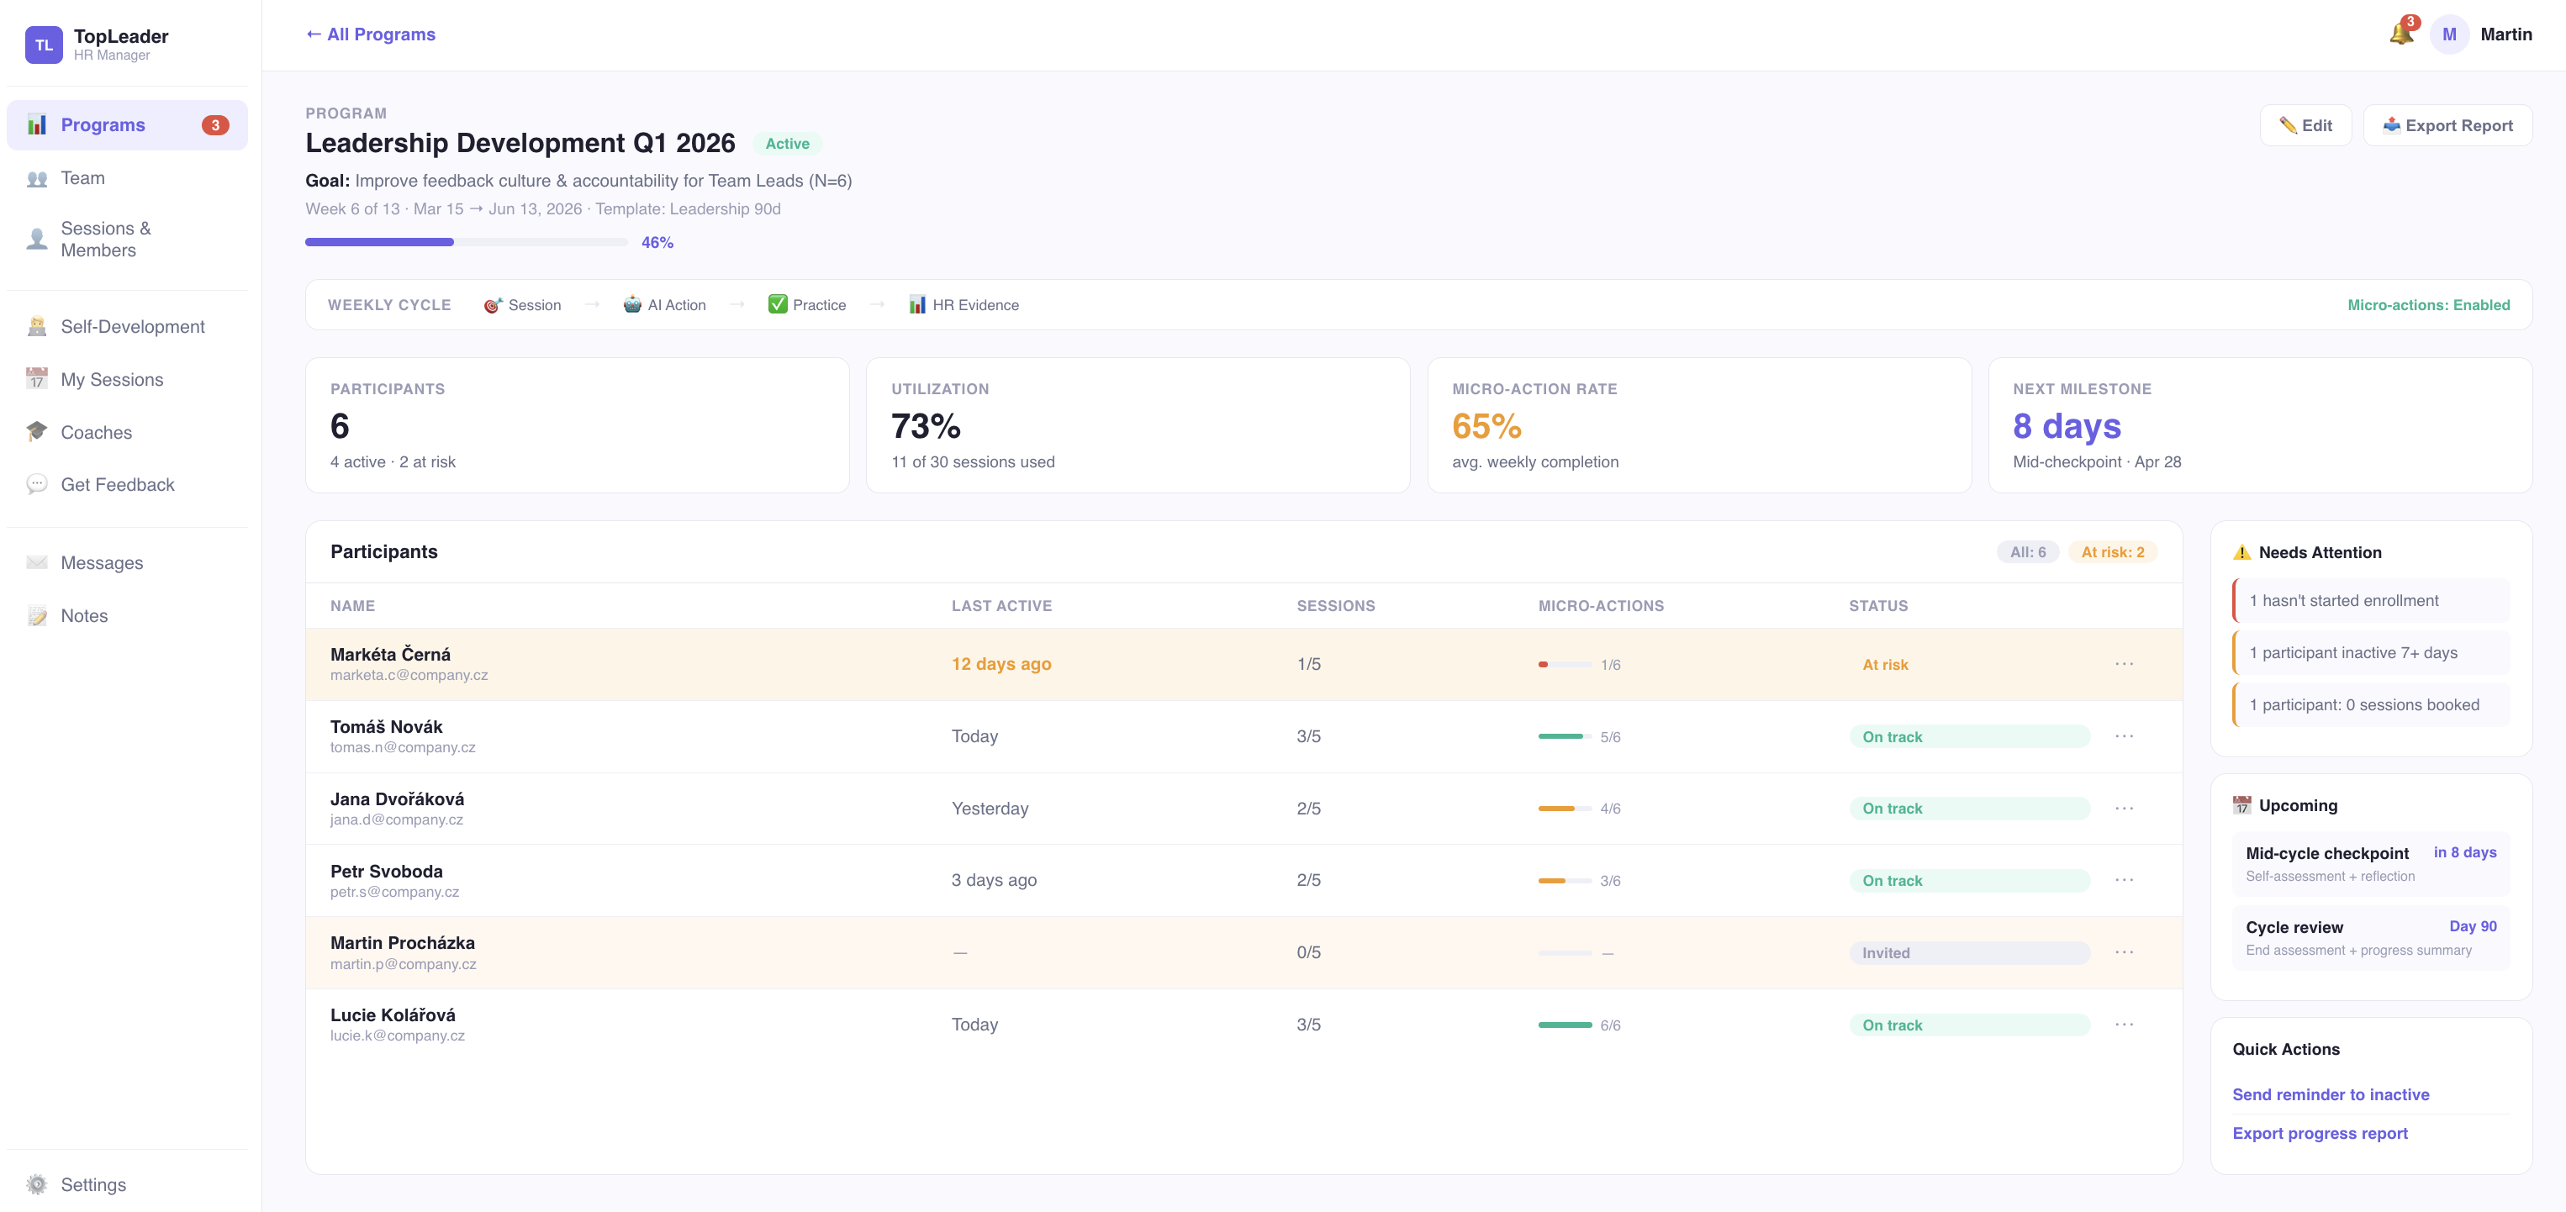The height and width of the screenshot is (1212, 2566).
Task: Filter participants by 'At risk: 2'
Action: pyautogui.click(x=2112, y=551)
